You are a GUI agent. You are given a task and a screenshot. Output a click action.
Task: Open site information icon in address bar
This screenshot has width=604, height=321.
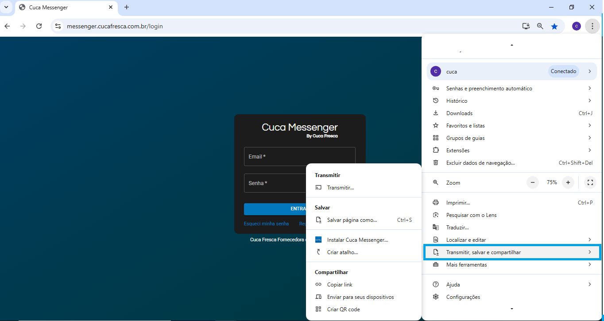(58, 26)
